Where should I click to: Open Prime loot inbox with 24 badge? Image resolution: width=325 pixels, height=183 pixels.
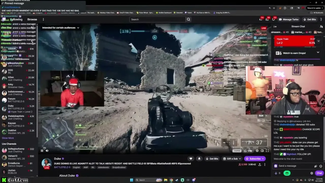(261, 19)
